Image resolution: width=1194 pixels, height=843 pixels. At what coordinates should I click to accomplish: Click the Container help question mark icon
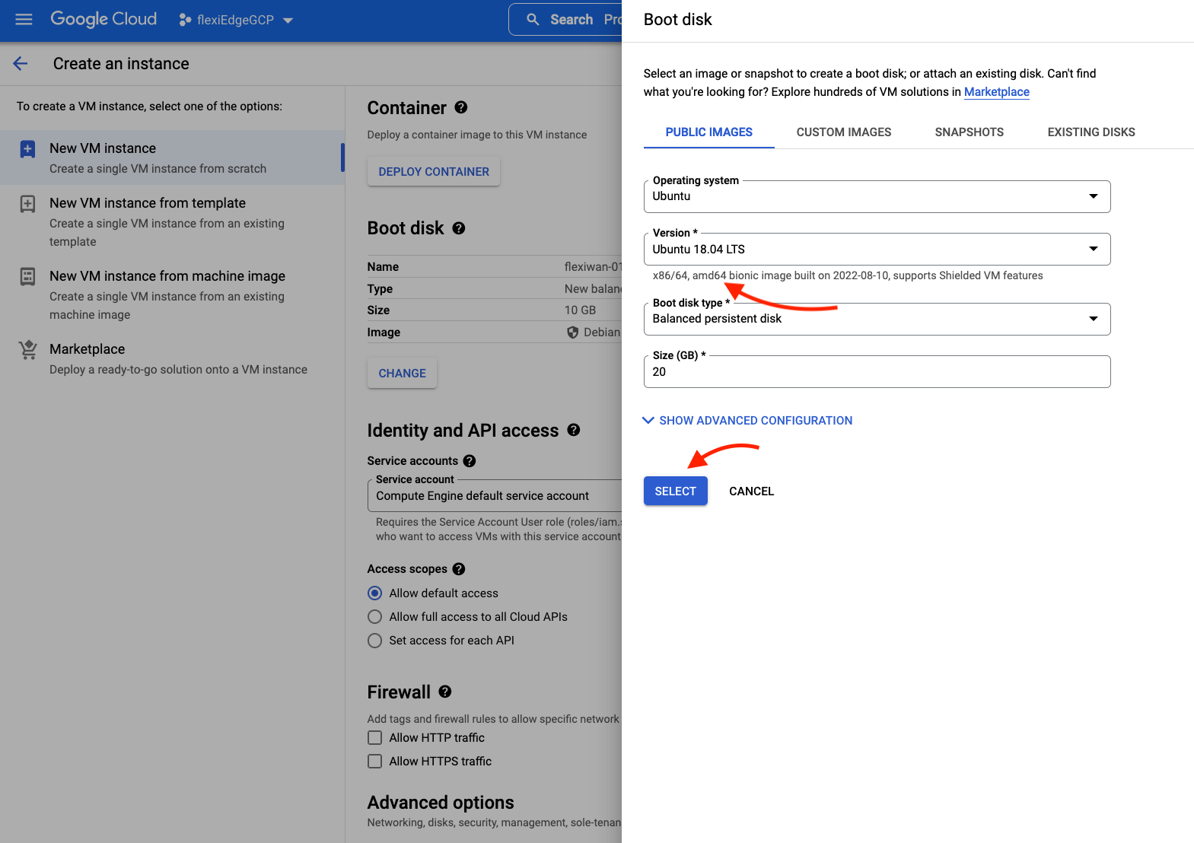pos(461,107)
